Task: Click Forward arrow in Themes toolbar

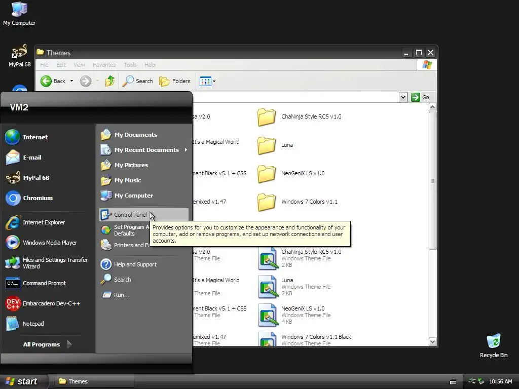Action: [86, 81]
